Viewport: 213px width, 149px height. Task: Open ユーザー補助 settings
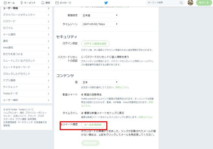26,100
